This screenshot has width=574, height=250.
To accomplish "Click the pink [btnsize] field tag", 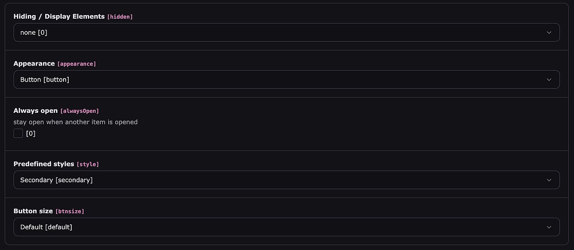I will pos(70,211).
